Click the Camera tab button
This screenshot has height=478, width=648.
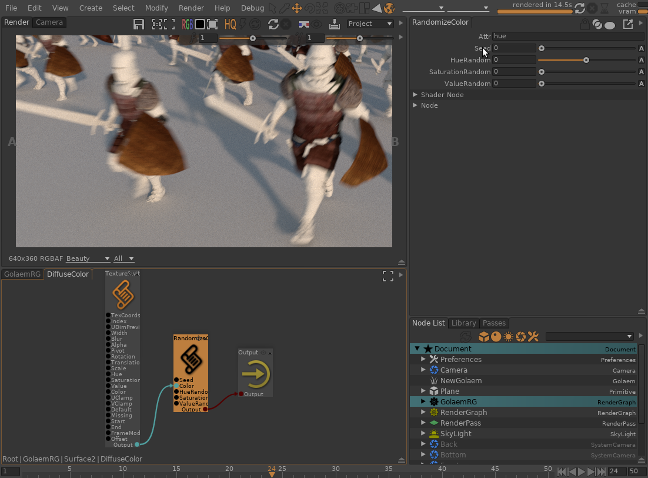click(x=49, y=22)
